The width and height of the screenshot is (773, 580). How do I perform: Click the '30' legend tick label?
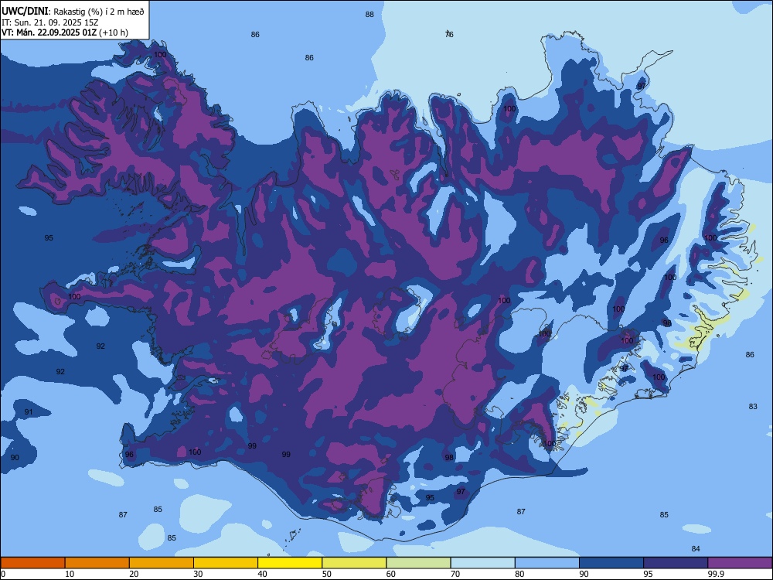[x=198, y=574]
